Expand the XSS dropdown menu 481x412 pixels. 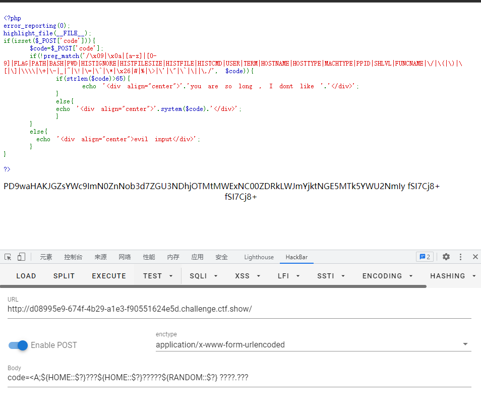point(248,276)
